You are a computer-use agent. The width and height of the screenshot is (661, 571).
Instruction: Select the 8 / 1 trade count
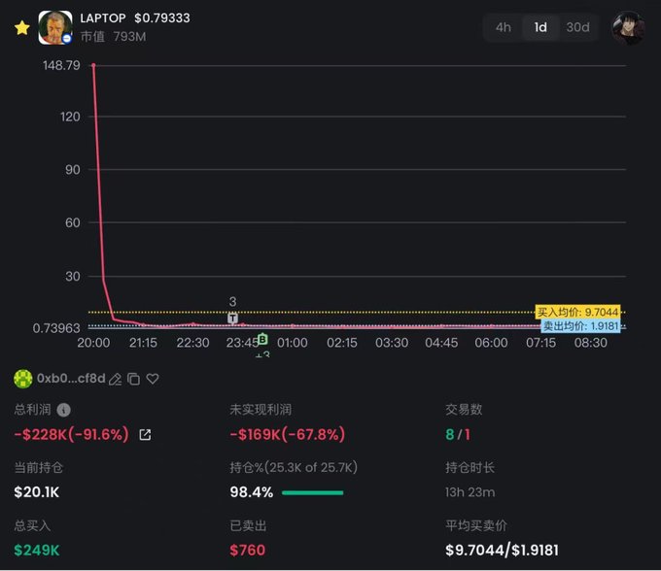(458, 434)
